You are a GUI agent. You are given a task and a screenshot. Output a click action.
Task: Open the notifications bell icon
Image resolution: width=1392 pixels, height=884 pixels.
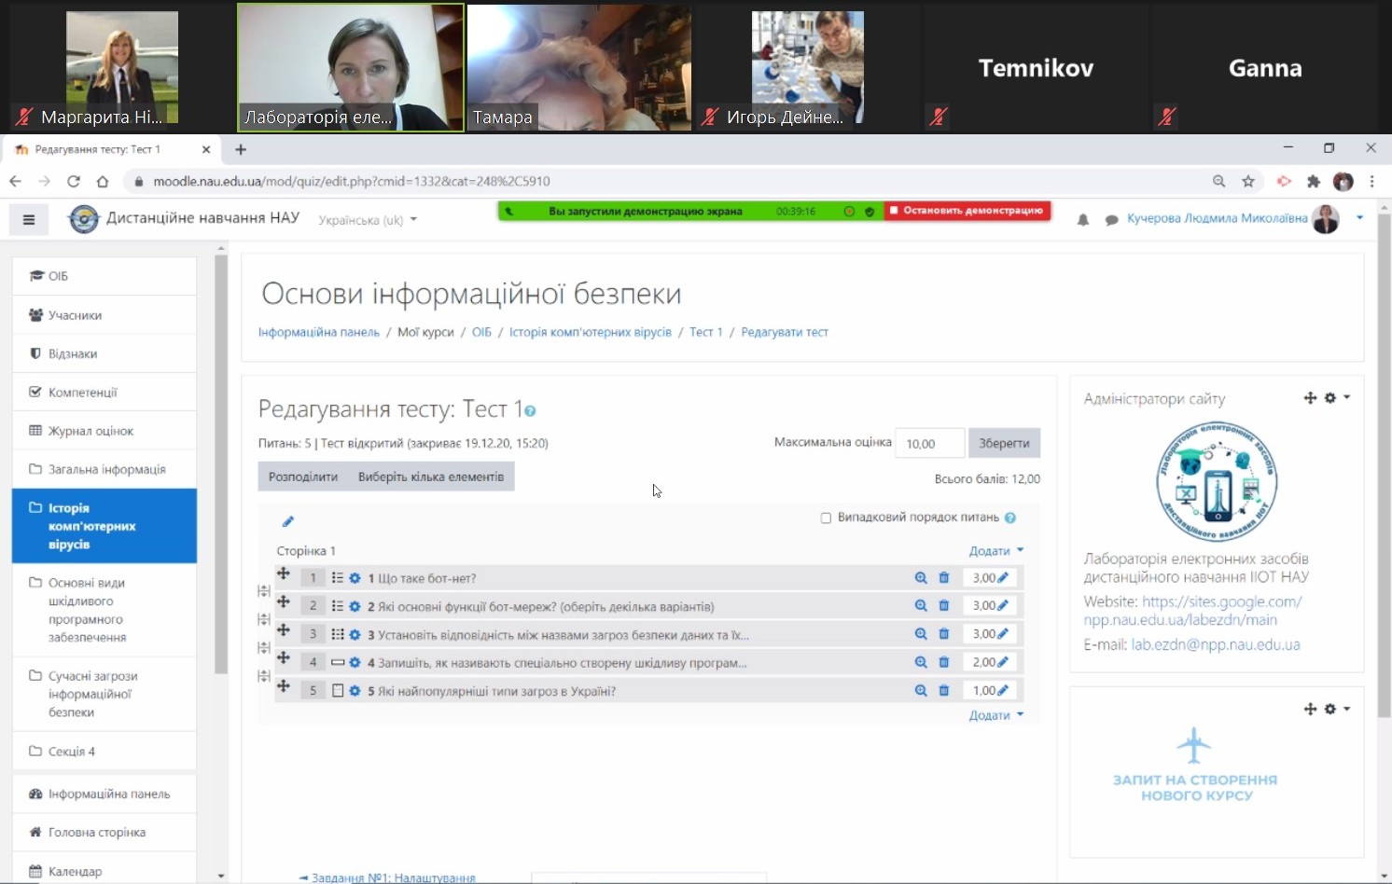click(x=1082, y=220)
